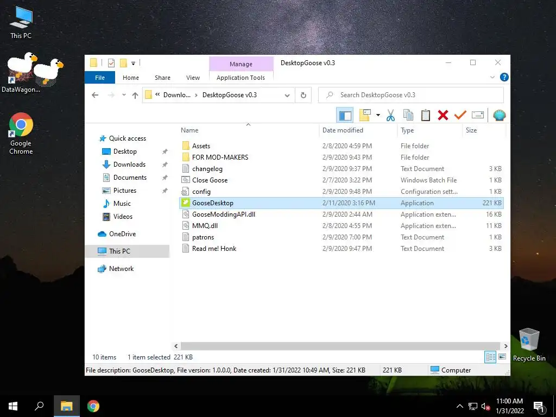The image size is (556, 417).
Task: Go up one folder level arrow
Action: point(135,95)
